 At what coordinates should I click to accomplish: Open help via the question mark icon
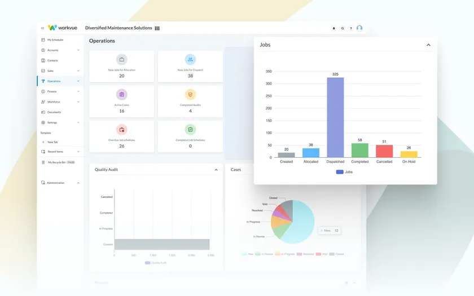pyautogui.click(x=351, y=28)
